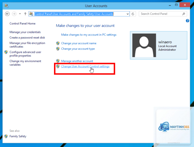The image size is (194, 147).
Task: Click shield icon next to Change your account type
Action: click(58, 49)
